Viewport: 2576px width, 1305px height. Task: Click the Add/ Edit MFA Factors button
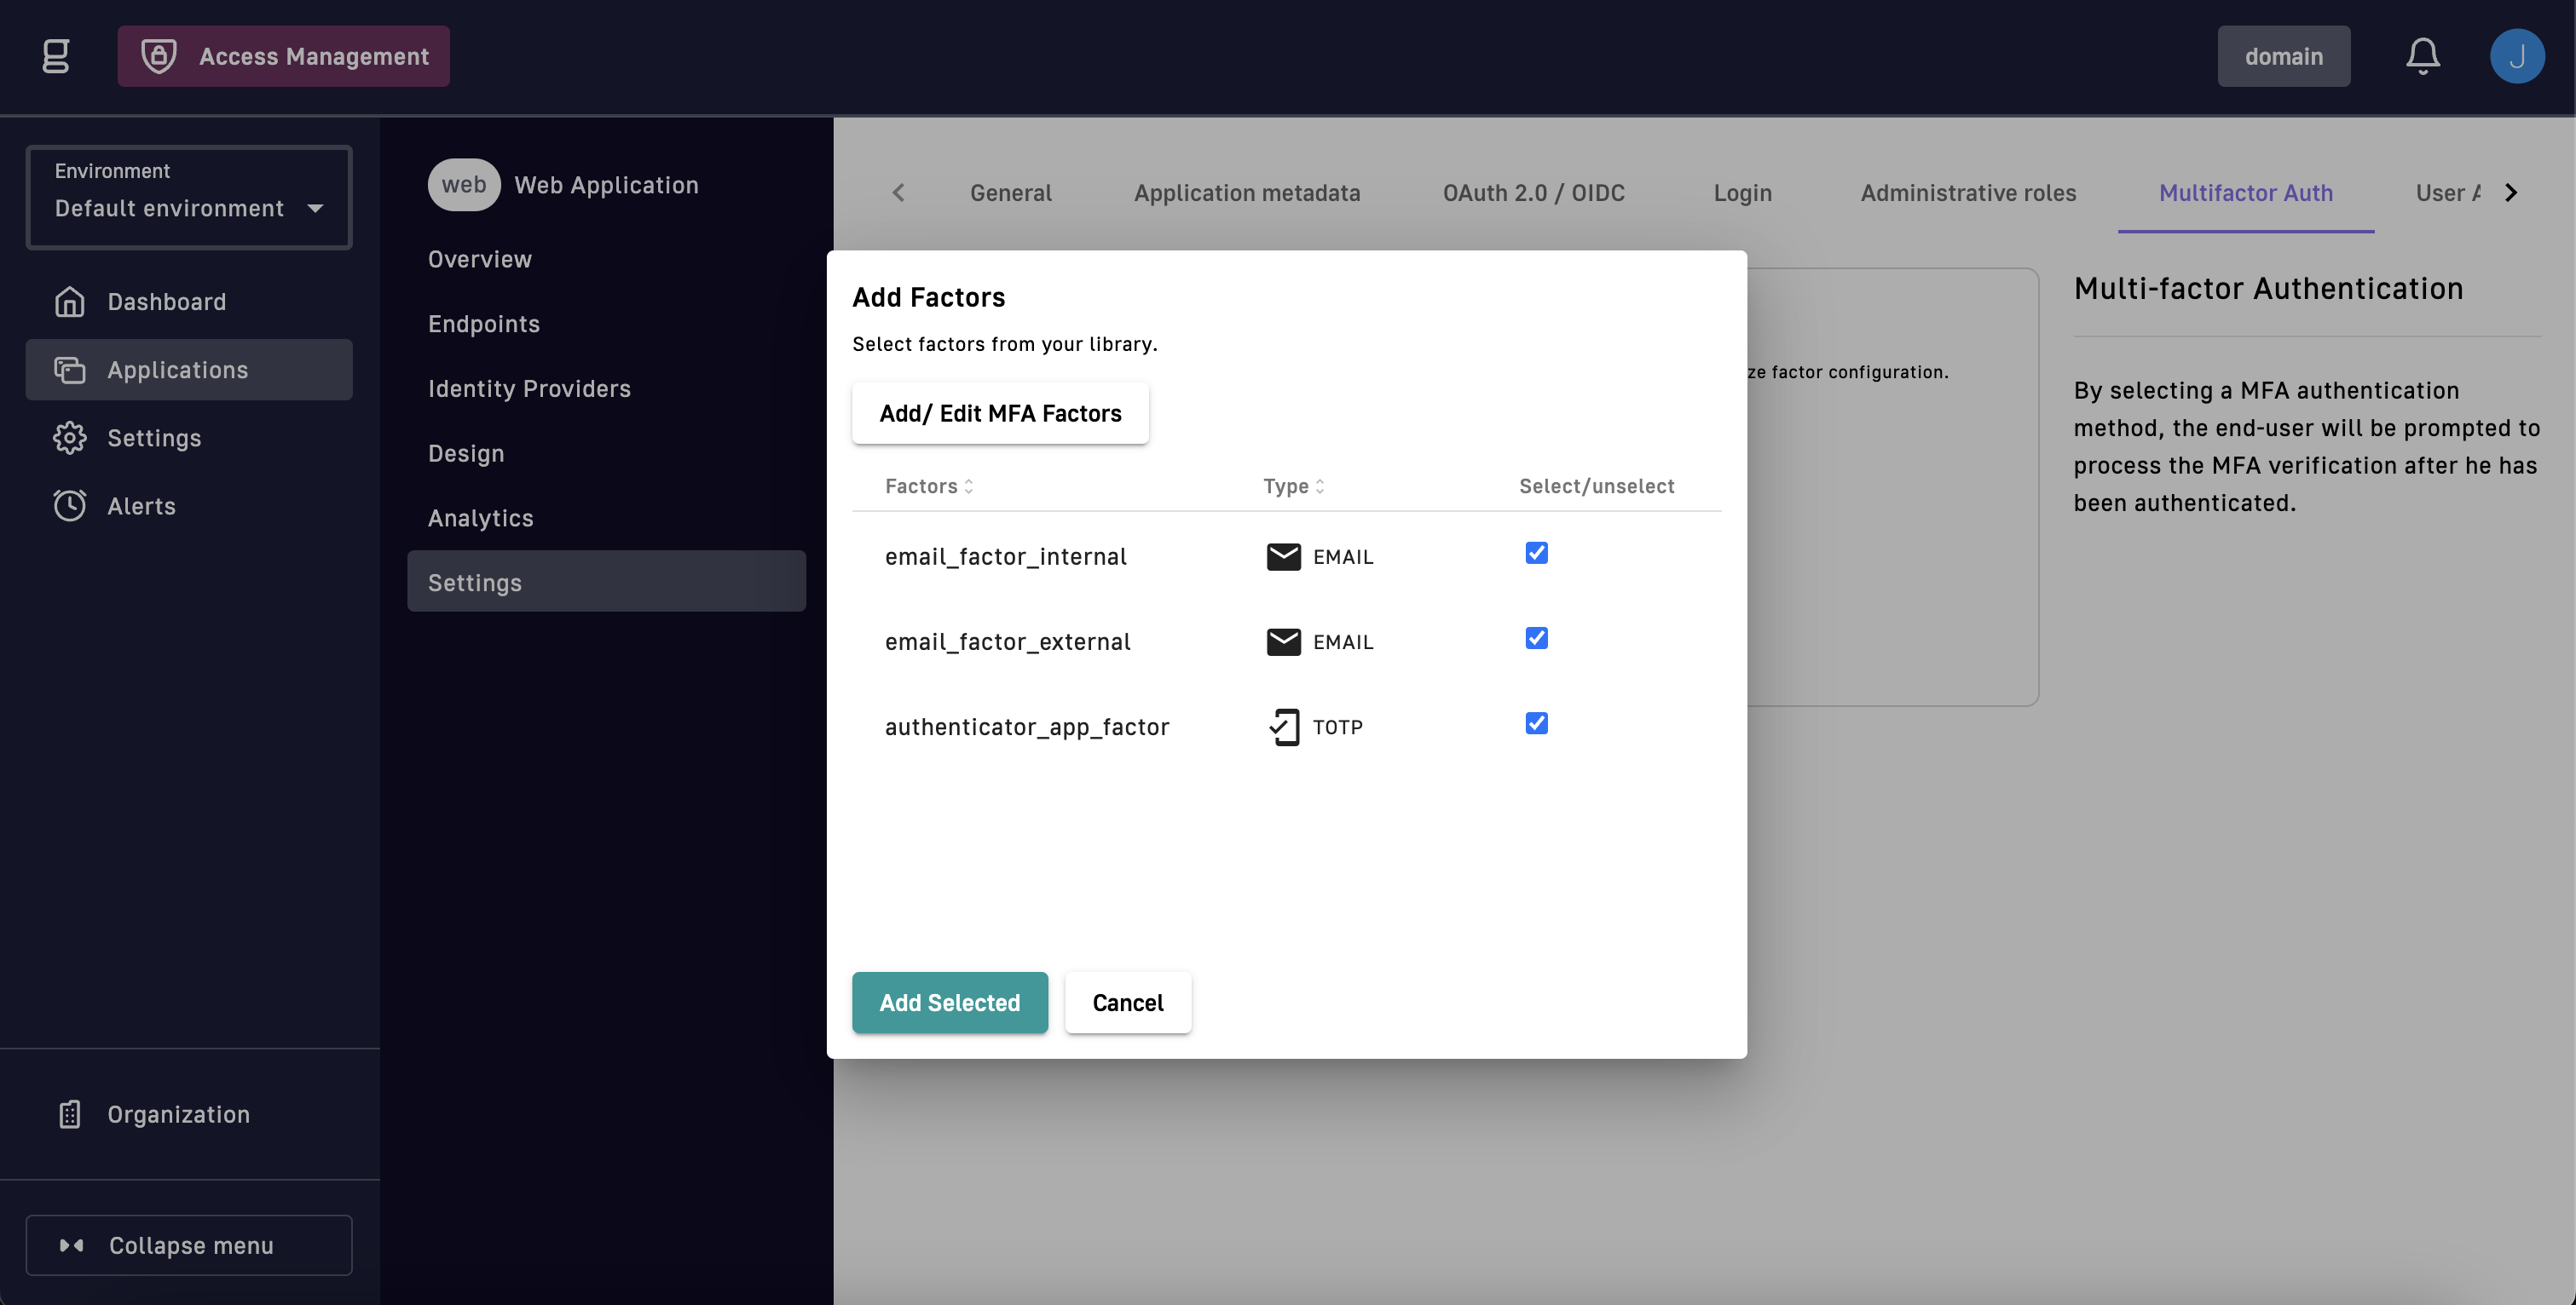tap(1000, 414)
